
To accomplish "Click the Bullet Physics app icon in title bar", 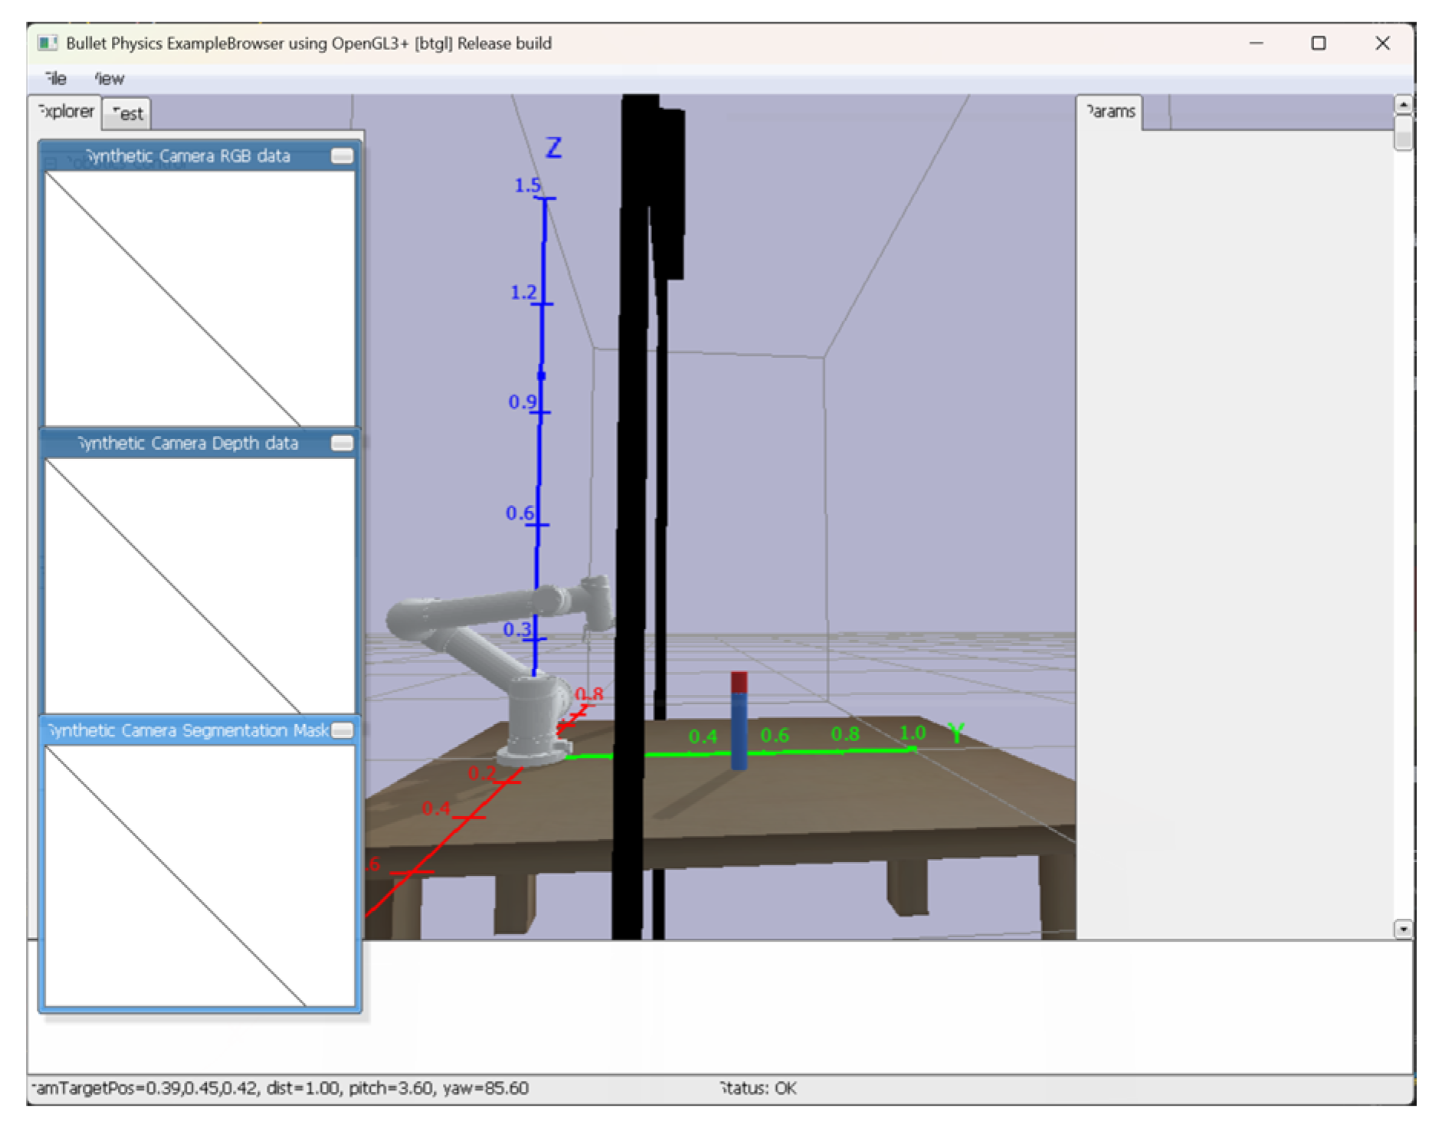I will point(48,44).
